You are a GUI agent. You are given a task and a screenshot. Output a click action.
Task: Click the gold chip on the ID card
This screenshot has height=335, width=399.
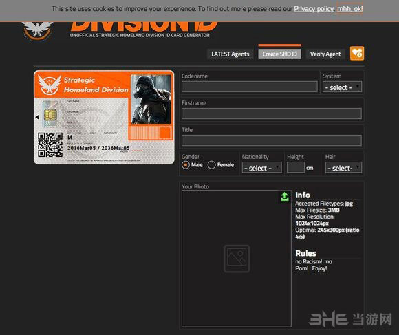pos(50,115)
